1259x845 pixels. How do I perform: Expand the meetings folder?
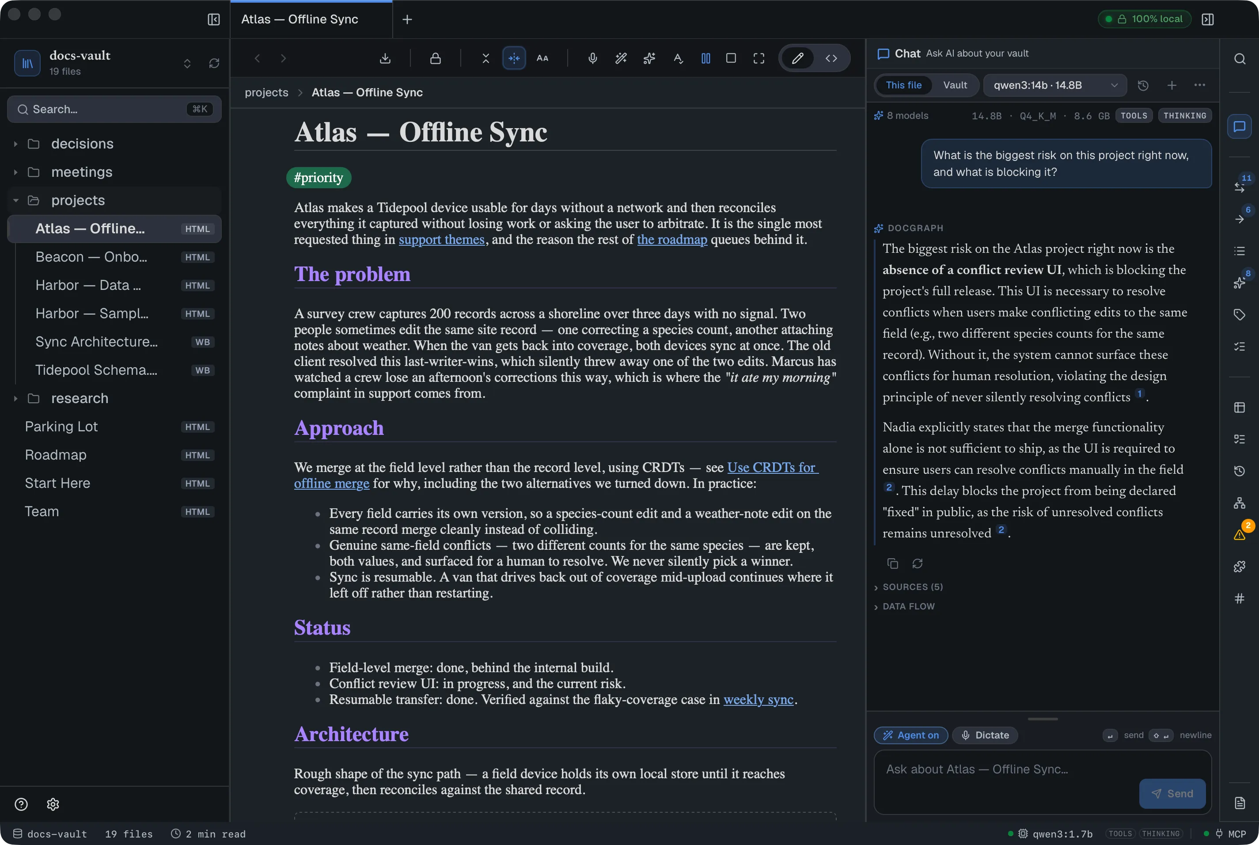tap(114, 172)
